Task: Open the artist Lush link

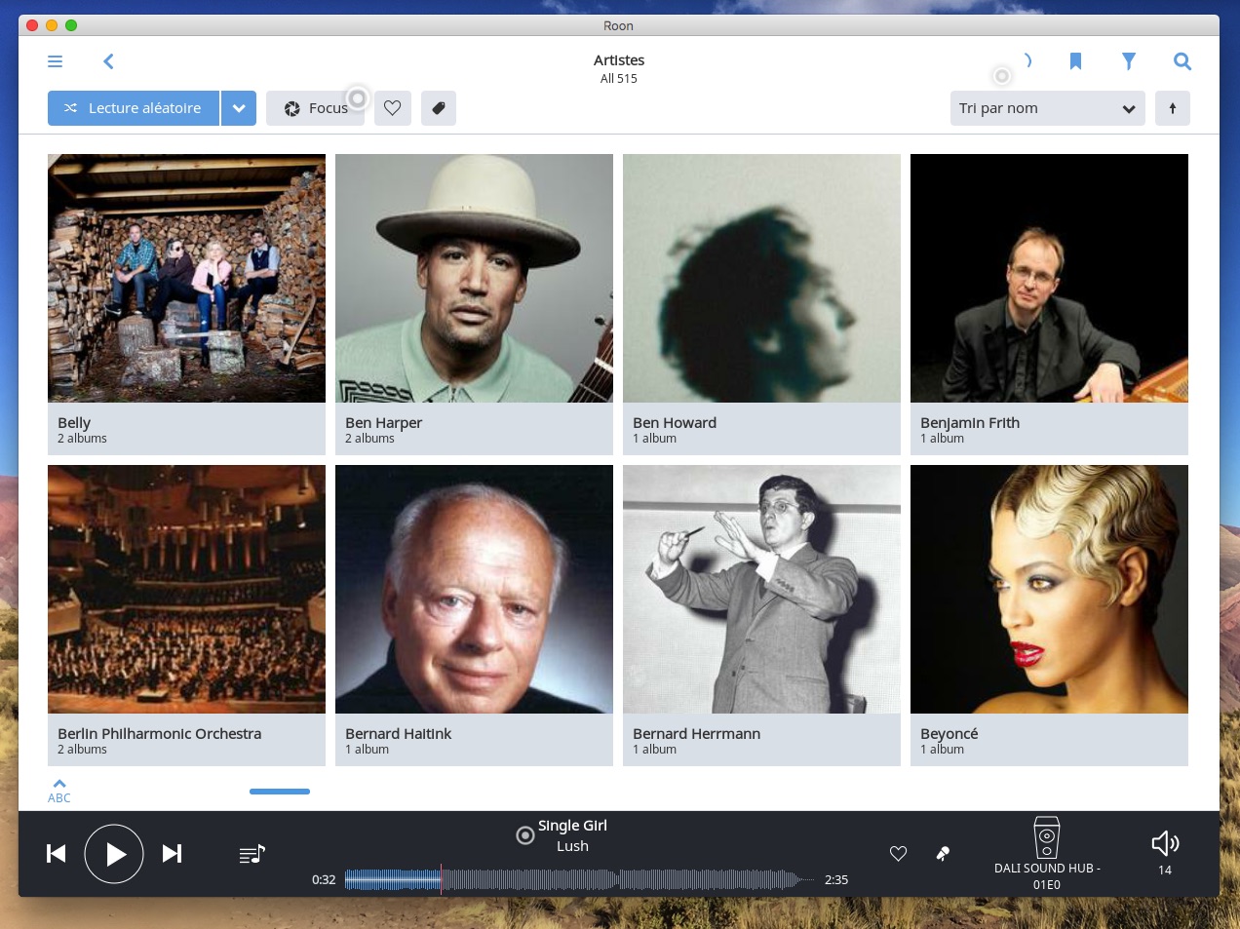Action: (572, 846)
